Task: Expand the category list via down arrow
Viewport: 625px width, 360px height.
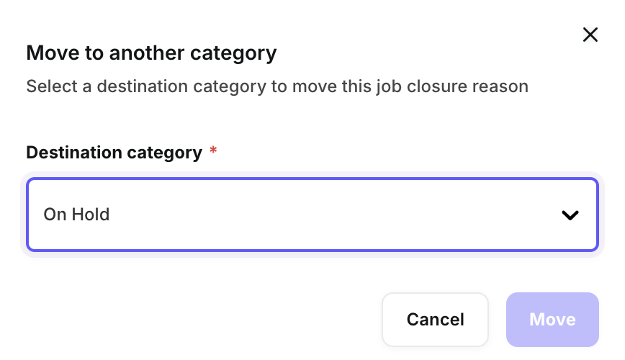Action: [x=570, y=215]
